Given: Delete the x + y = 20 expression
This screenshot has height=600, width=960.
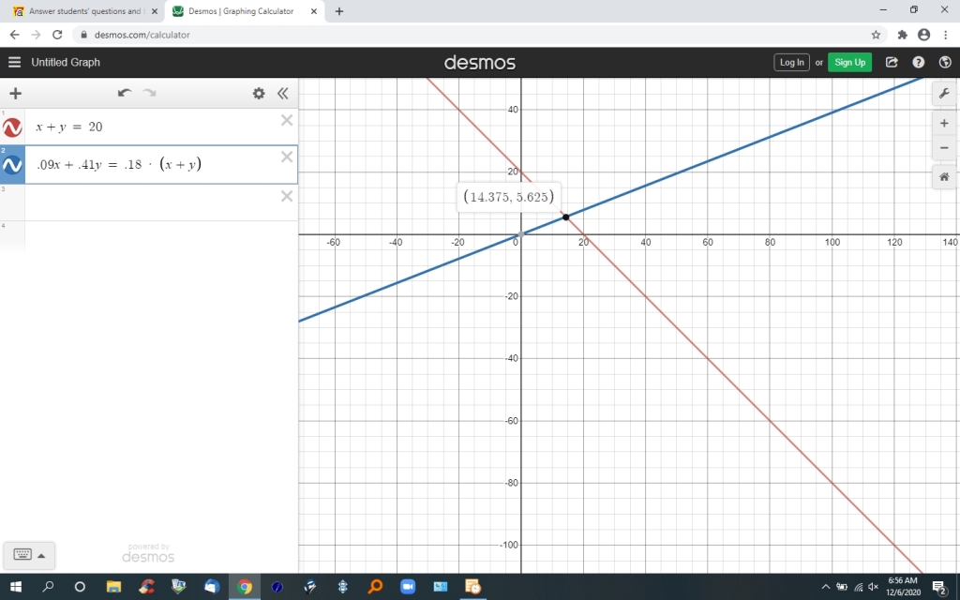Looking at the screenshot, I should tap(287, 120).
